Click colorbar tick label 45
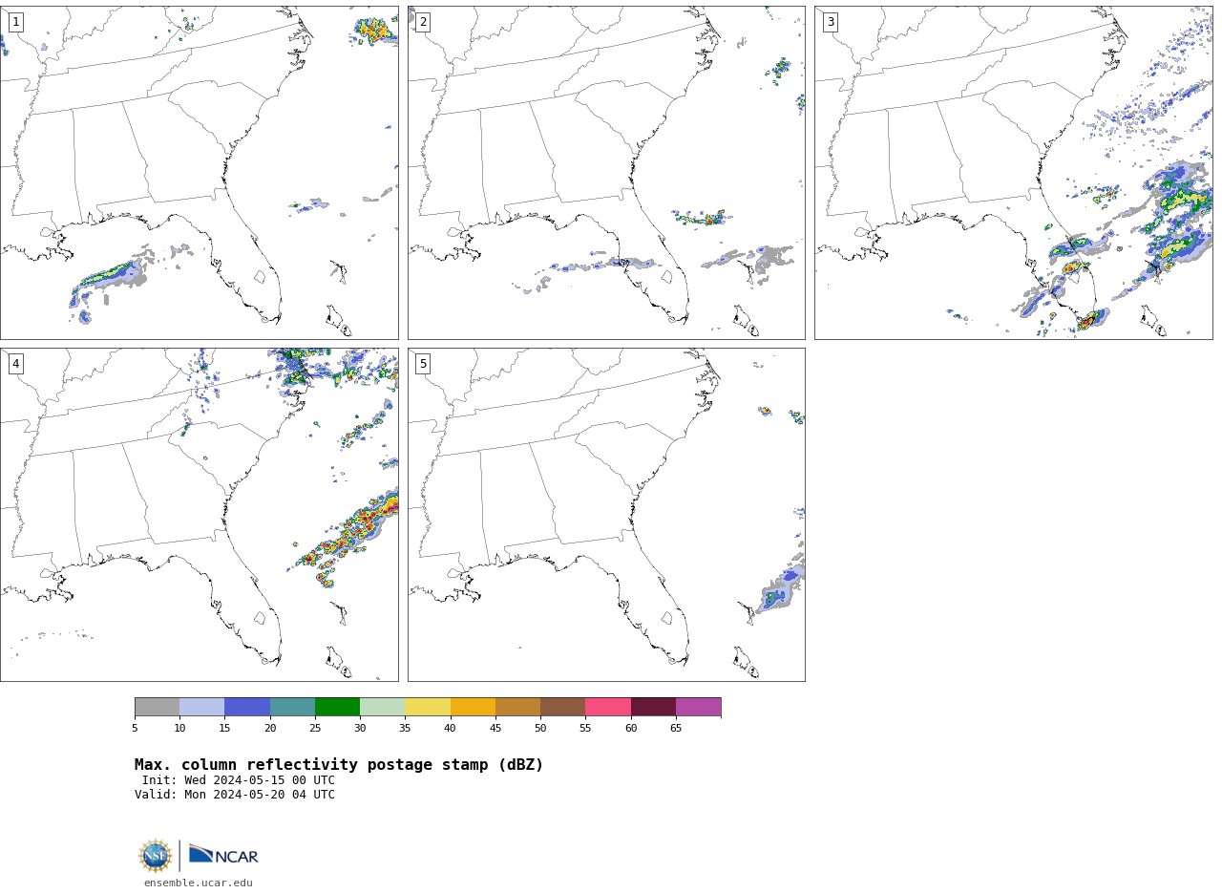1222x894 pixels. pos(495,729)
